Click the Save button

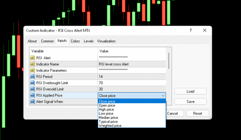[190, 102]
